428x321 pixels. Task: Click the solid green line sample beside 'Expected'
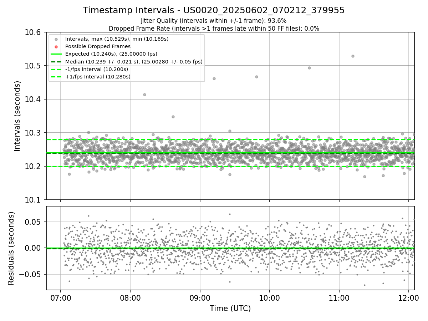[56, 54]
